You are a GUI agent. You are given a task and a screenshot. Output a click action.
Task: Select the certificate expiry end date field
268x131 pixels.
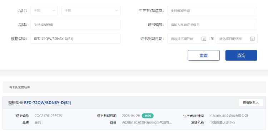[x=237, y=39]
